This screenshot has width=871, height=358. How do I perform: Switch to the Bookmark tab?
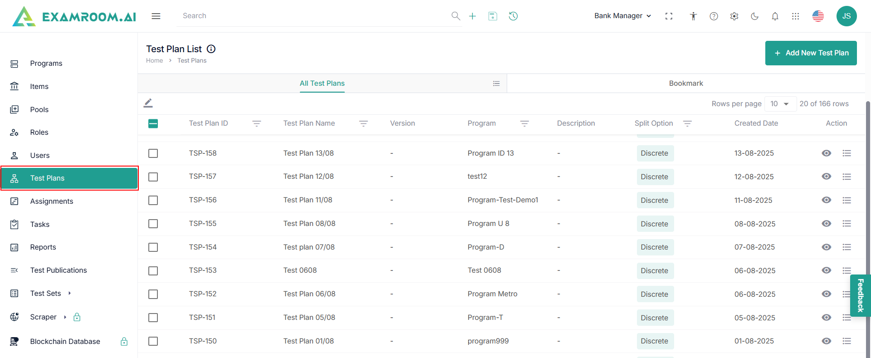(x=685, y=83)
